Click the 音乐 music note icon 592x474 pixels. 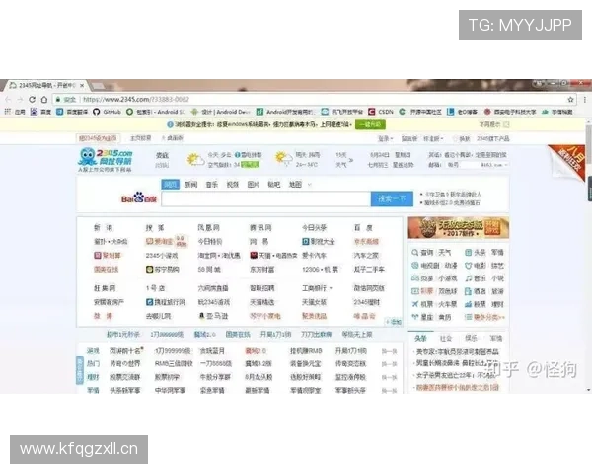coord(468,278)
